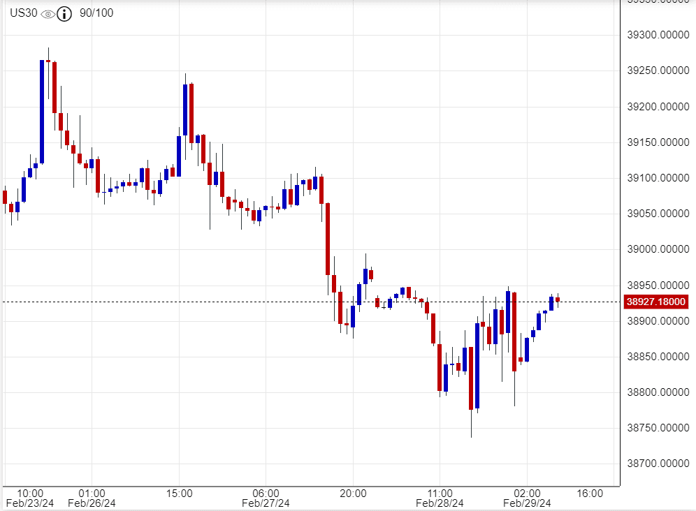Select the 15:00 time axis label
Viewport: 696px width, 511px height.
(x=179, y=493)
